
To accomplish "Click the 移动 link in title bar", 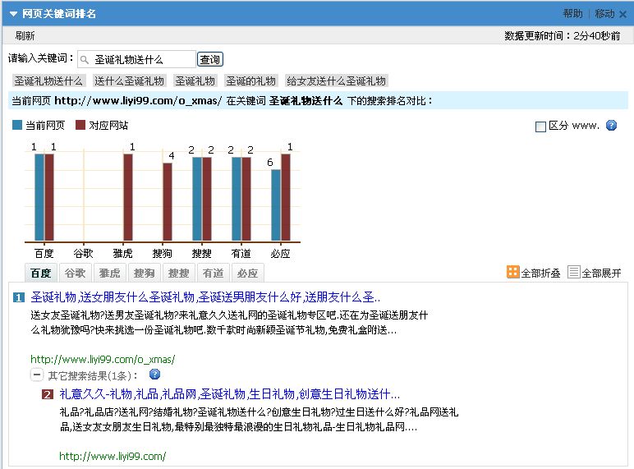I will (x=604, y=14).
